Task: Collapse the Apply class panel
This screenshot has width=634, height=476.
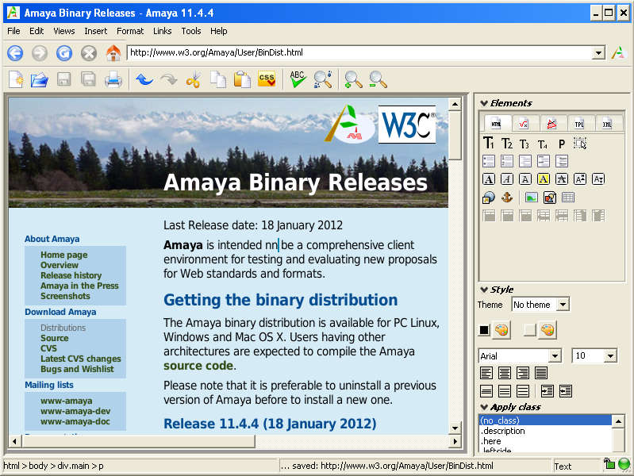Action: pyautogui.click(x=484, y=407)
